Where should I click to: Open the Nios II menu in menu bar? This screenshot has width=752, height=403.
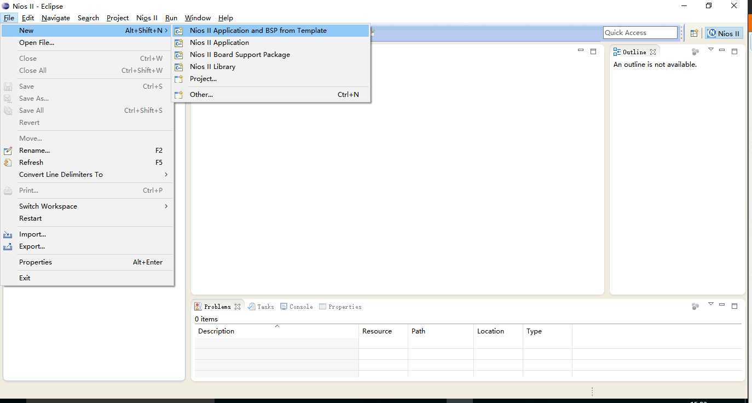point(147,18)
